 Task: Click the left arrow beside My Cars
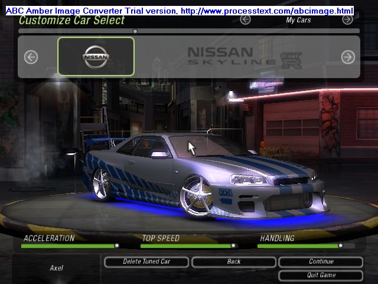245,20
